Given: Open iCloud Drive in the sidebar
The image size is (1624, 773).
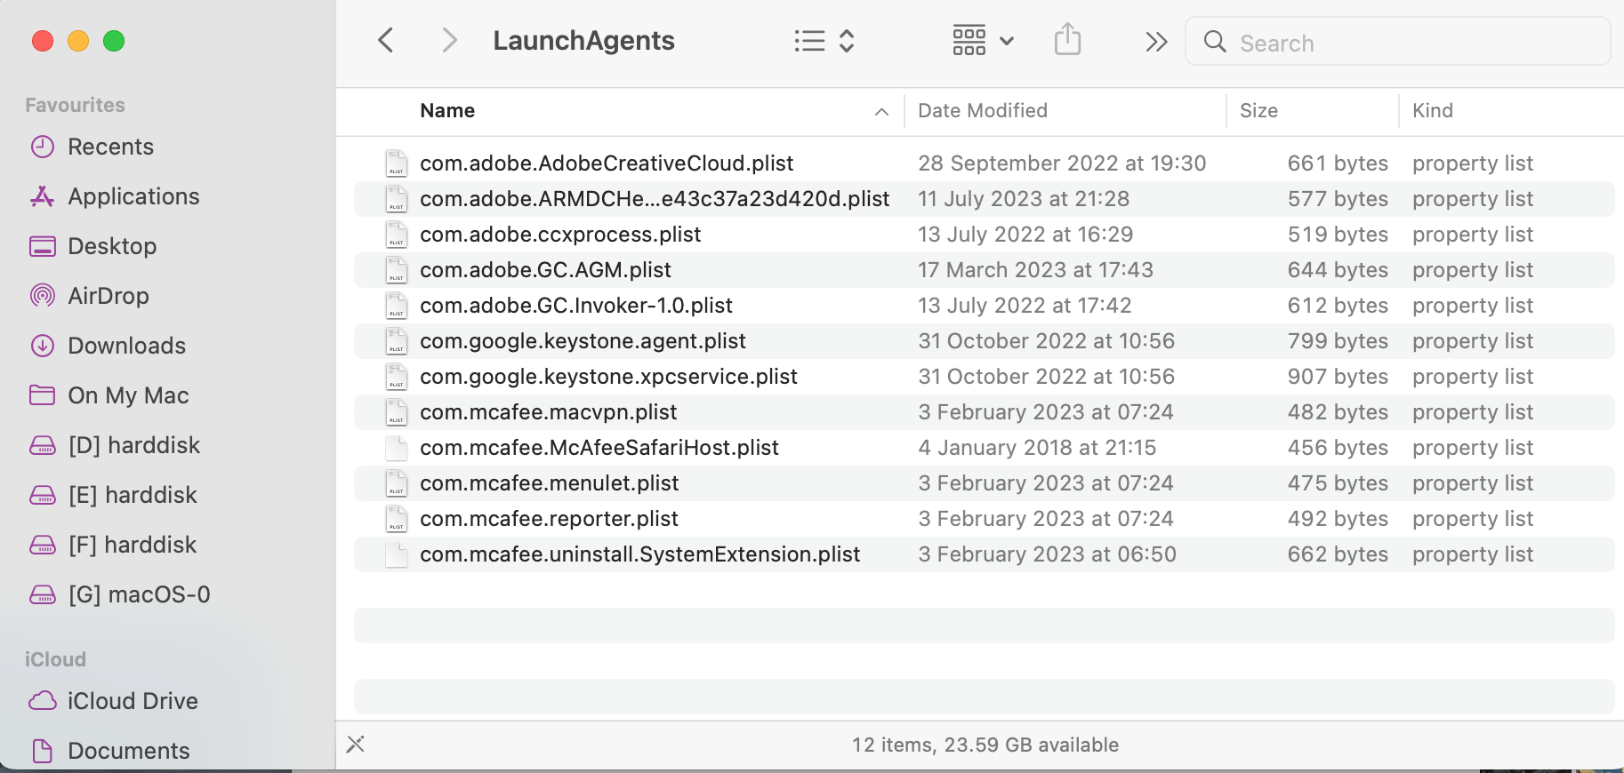Looking at the screenshot, I should (133, 701).
